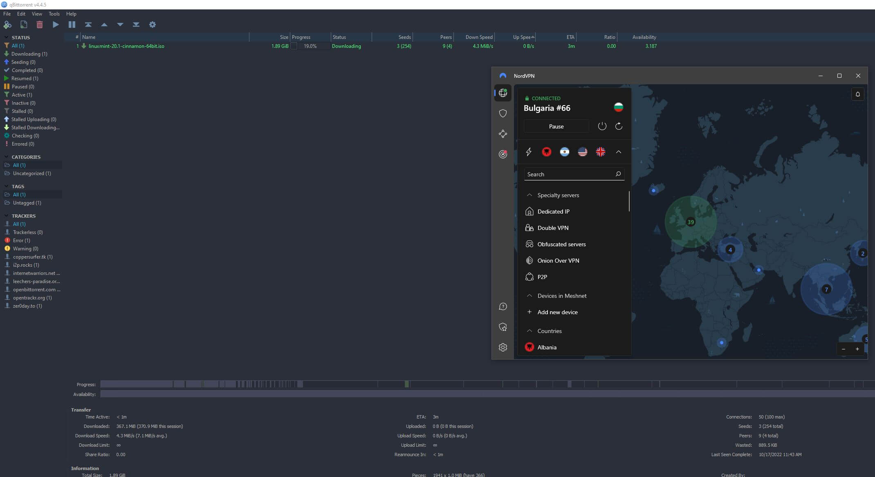Zoom out the NordVPN map

[x=844, y=349]
